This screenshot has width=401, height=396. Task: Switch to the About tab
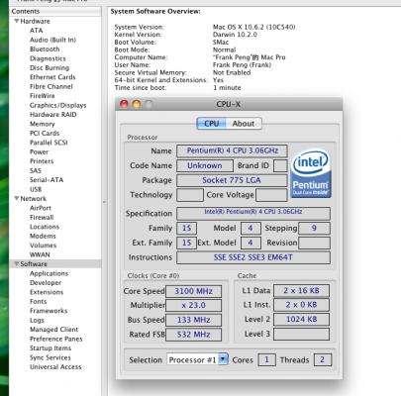pyautogui.click(x=244, y=124)
